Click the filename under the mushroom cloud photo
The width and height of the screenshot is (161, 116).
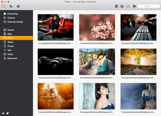(x=138, y=78)
